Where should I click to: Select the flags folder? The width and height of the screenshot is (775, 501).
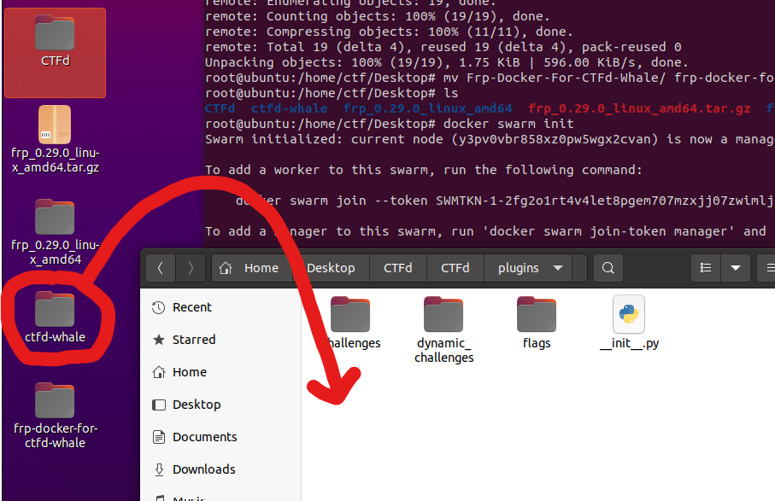tap(537, 323)
